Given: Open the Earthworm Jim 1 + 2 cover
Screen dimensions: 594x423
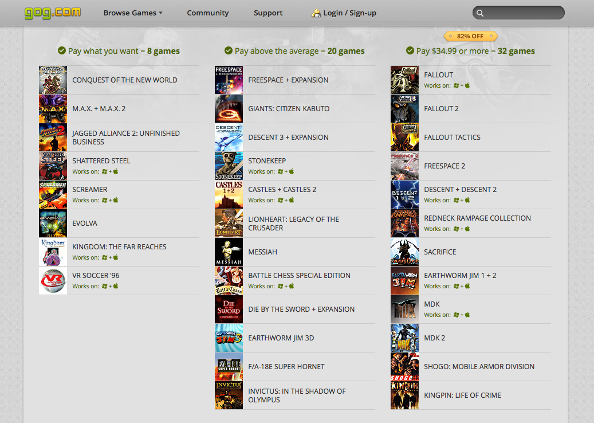Looking at the screenshot, I should (404, 280).
